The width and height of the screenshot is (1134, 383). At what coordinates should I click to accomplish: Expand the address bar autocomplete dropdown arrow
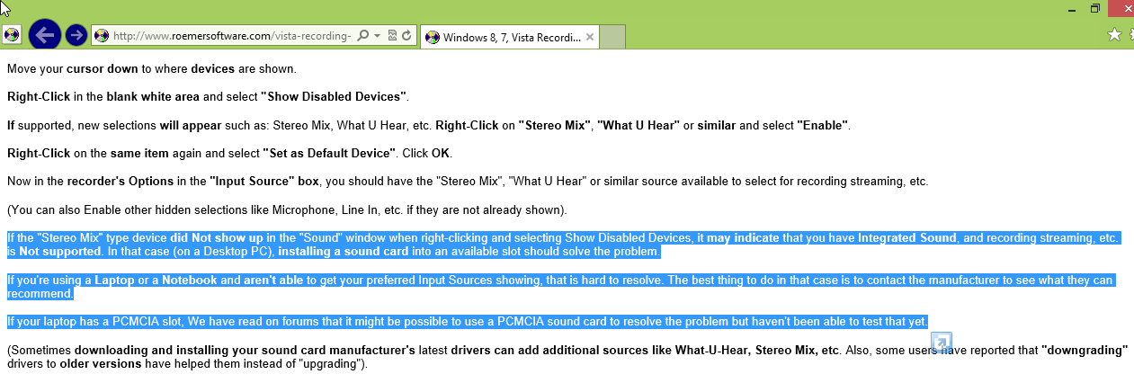[x=377, y=36]
